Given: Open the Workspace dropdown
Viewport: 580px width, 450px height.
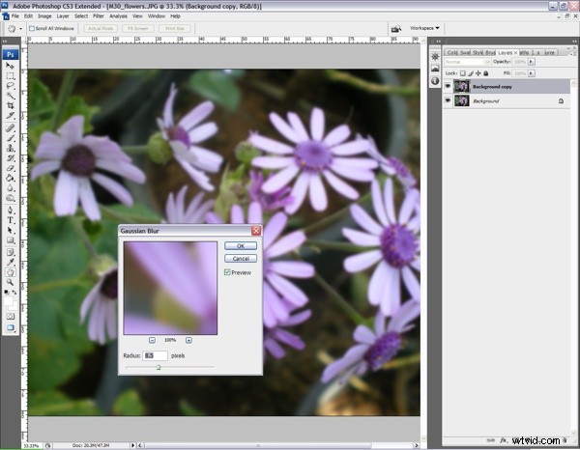Looking at the screenshot, I should 424,28.
